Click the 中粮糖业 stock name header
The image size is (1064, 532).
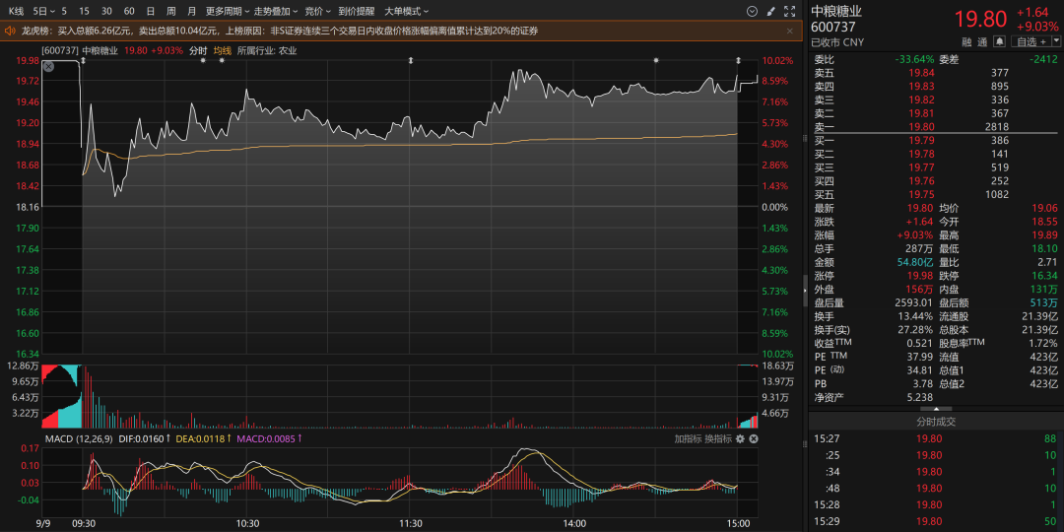click(837, 12)
